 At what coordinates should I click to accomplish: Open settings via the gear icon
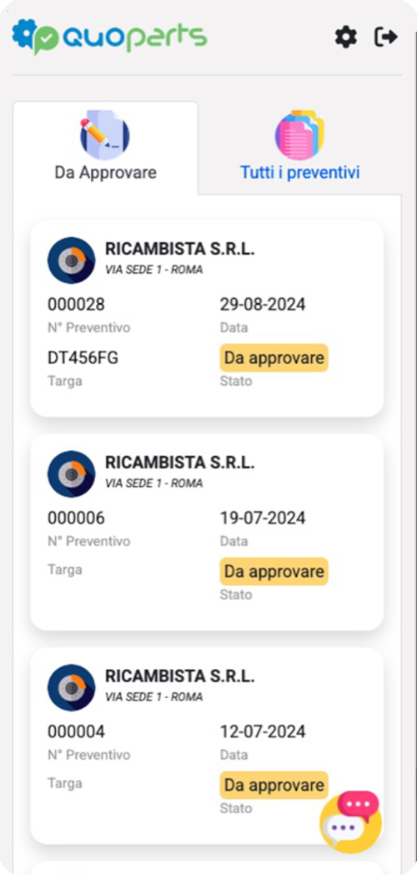(x=346, y=38)
